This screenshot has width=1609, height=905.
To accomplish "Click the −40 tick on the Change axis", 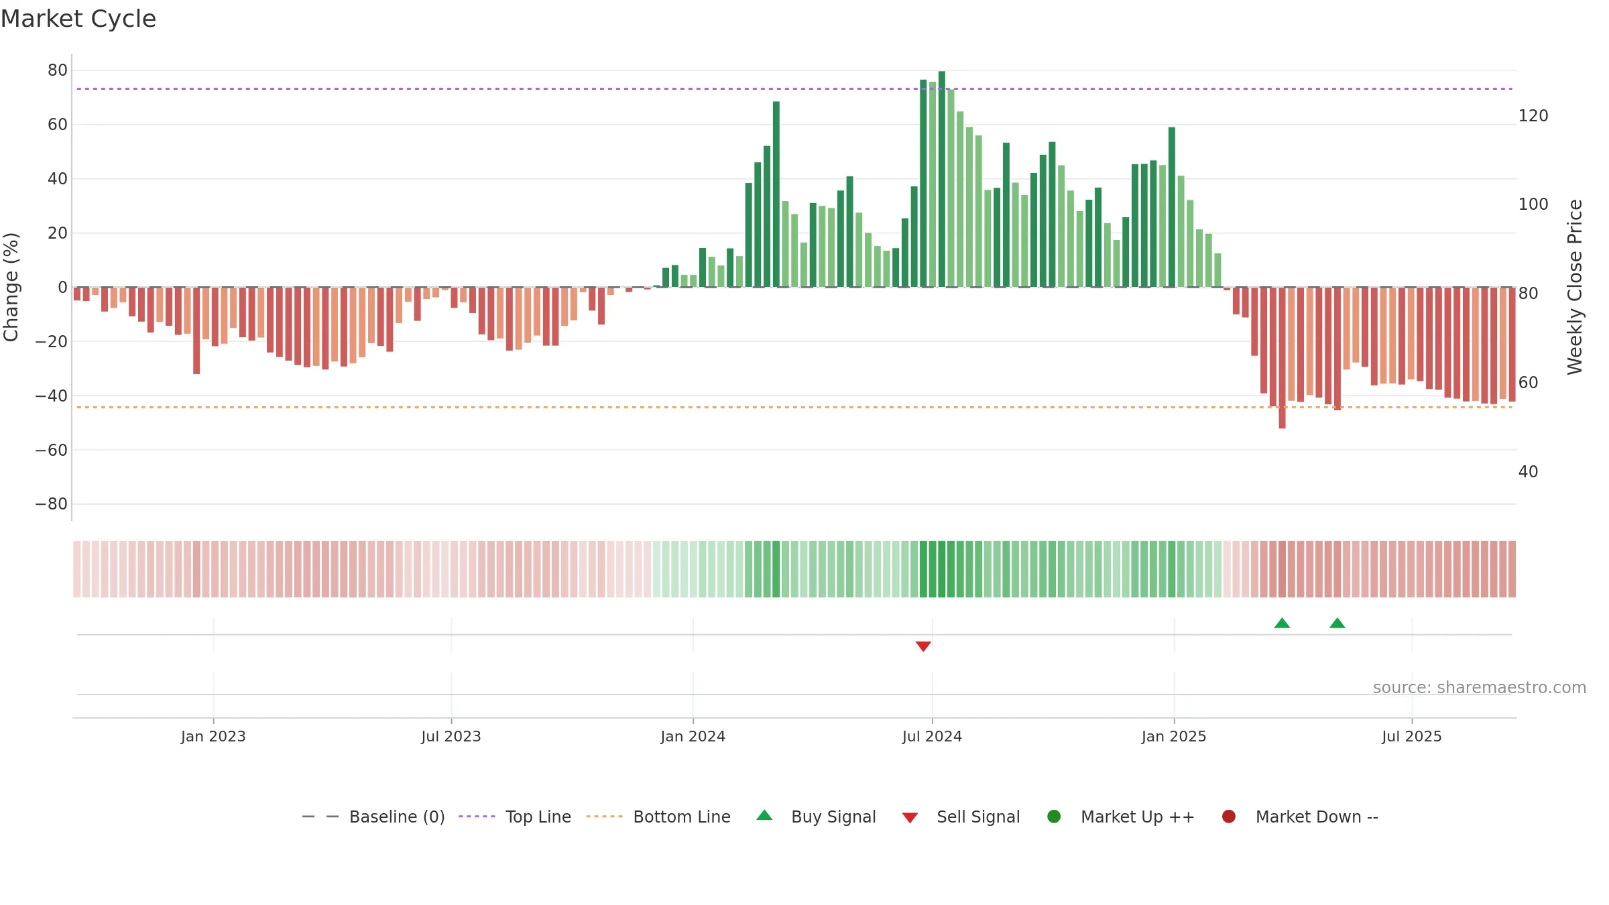I will pos(52,396).
